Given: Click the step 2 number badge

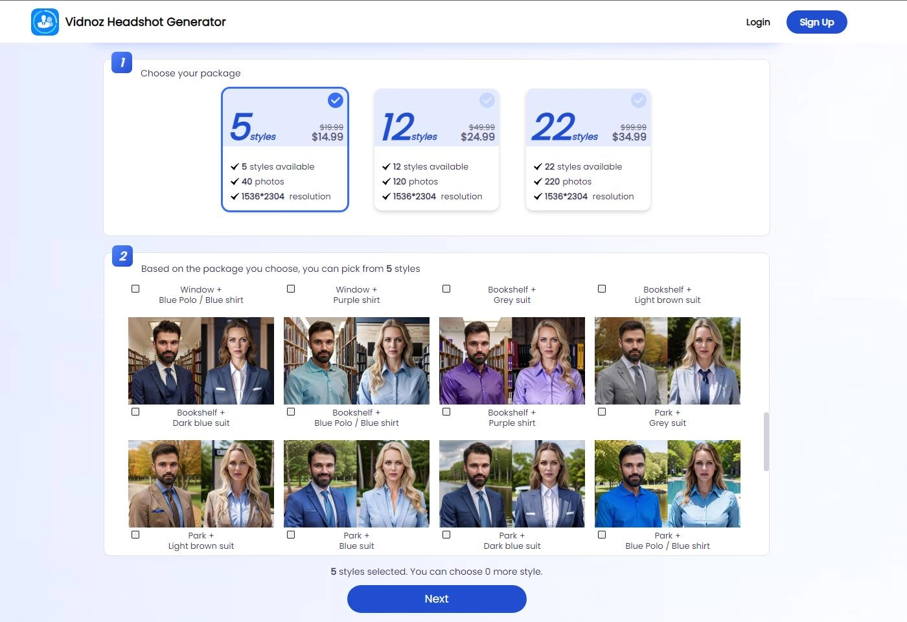Looking at the screenshot, I should (122, 256).
